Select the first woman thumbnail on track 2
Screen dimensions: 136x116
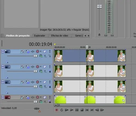click(58, 71)
